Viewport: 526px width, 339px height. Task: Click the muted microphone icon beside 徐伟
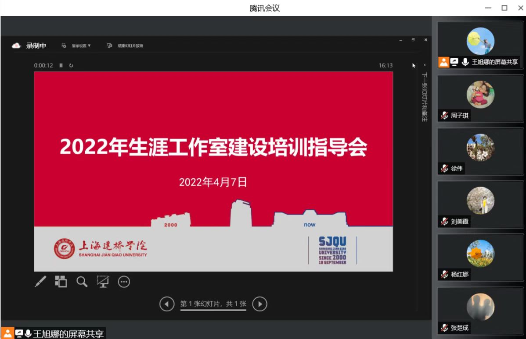pos(444,169)
